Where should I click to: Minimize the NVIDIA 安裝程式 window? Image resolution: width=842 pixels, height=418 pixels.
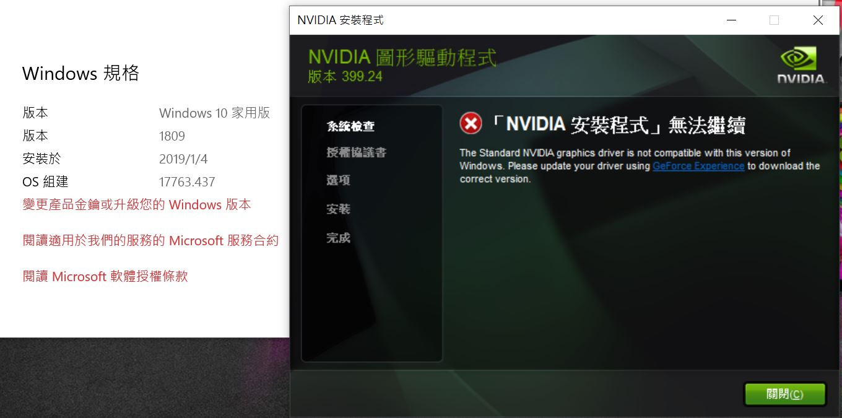[x=731, y=20]
